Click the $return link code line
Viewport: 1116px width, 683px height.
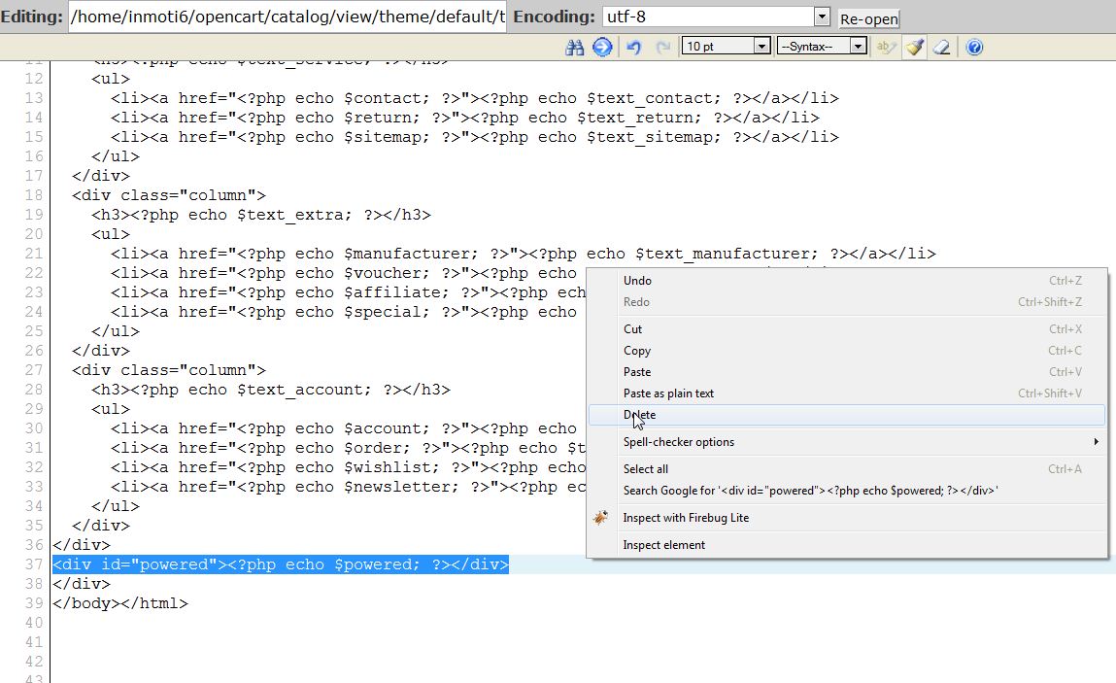(x=465, y=118)
